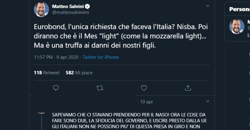
Task: Click Salvini's avatar in the right sidebar
Action: click(237, 27)
